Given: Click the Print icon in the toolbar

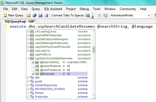Looking at the screenshot, I should coord(46,15).
